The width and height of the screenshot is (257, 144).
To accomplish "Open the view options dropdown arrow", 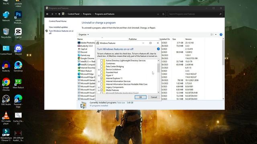I will pyautogui.click(x=216, y=35).
